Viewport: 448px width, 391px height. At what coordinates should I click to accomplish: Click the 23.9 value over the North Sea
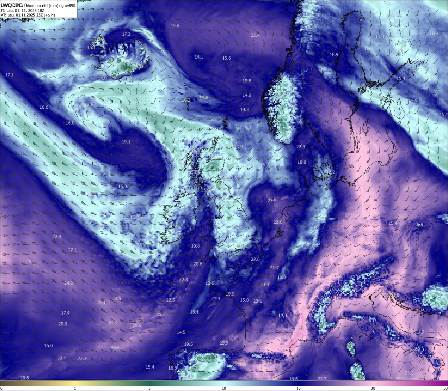tap(272, 201)
